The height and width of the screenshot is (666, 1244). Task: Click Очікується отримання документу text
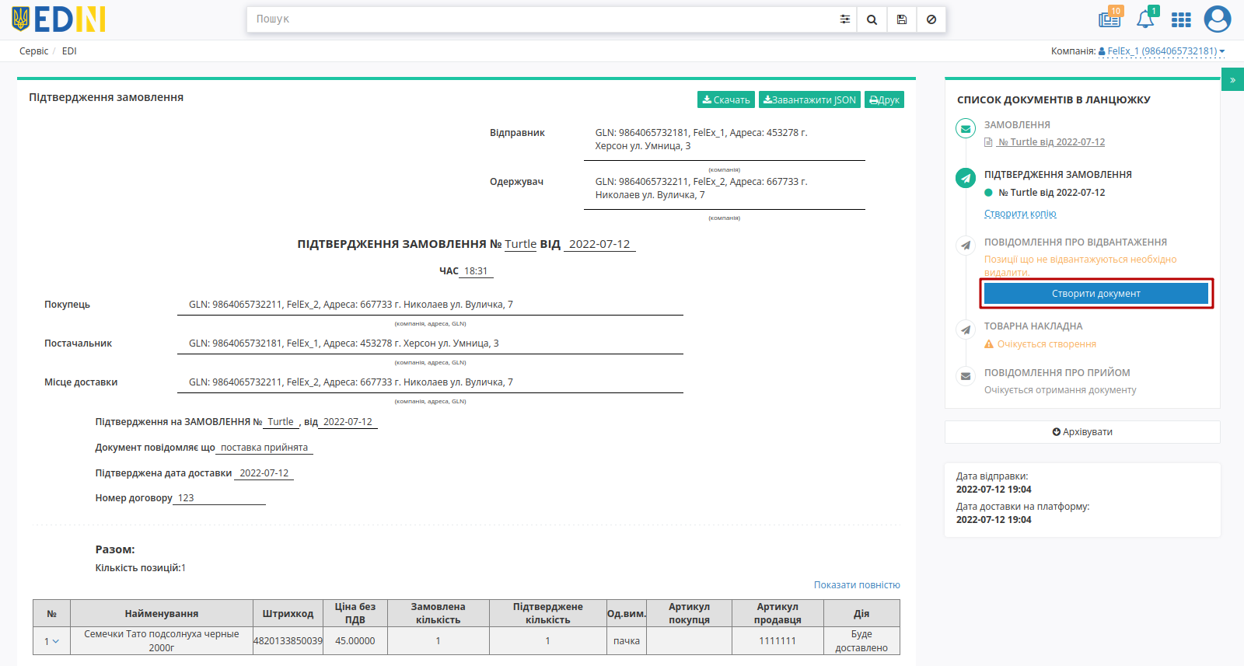[x=1061, y=390]
